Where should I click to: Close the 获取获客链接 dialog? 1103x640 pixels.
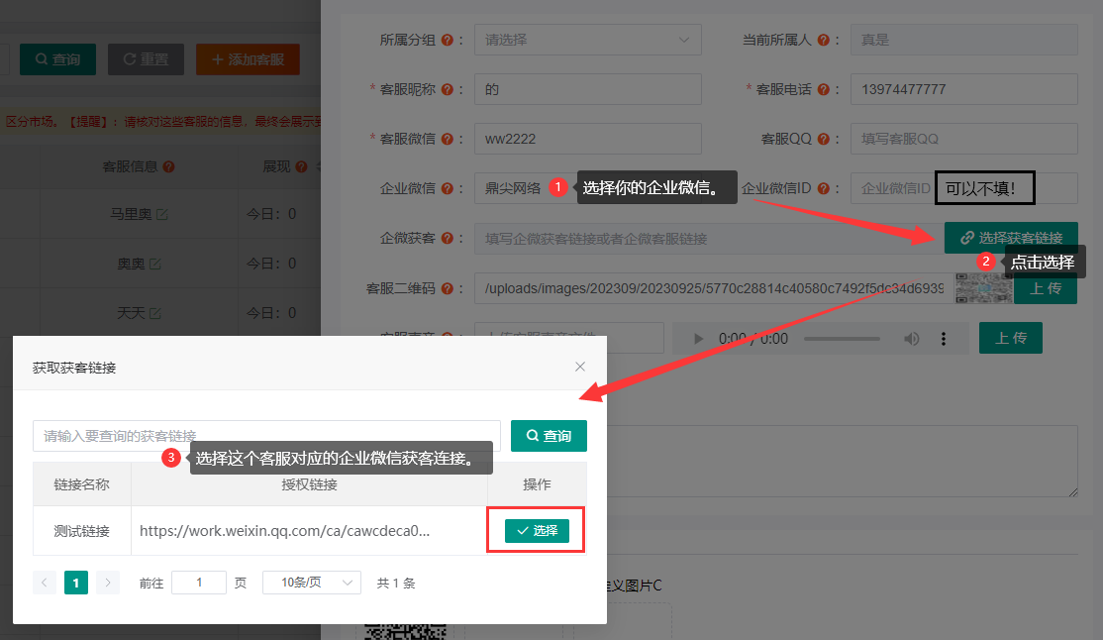coord(580,367)
